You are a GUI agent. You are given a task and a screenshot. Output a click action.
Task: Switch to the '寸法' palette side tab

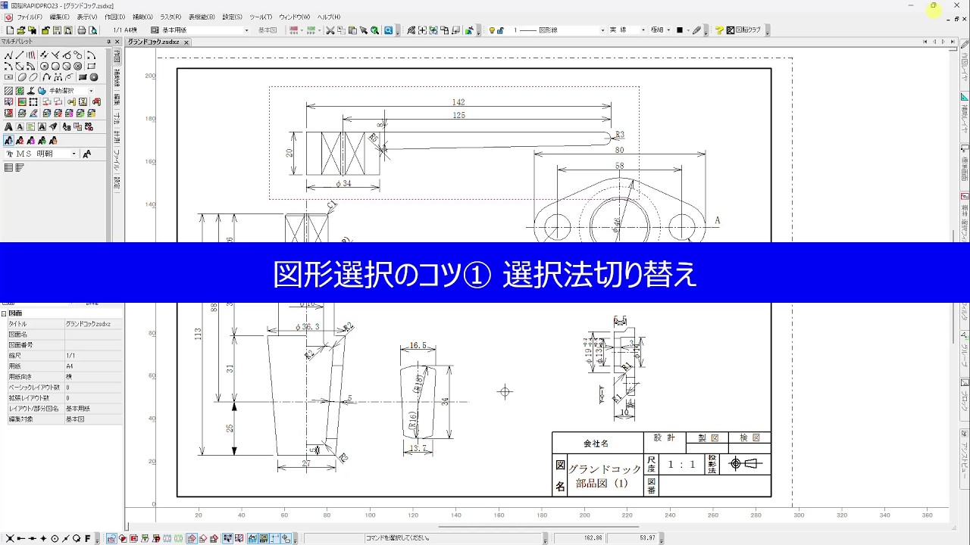(117, 117)
